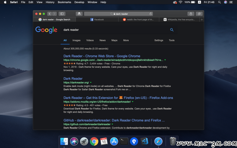Open the Tools search options
237x148 pixels.
click(x=172, y=41)
